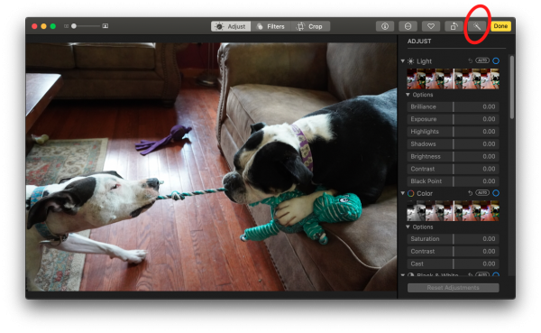
Task: Switch to the Filters tab
Action: 270,26
